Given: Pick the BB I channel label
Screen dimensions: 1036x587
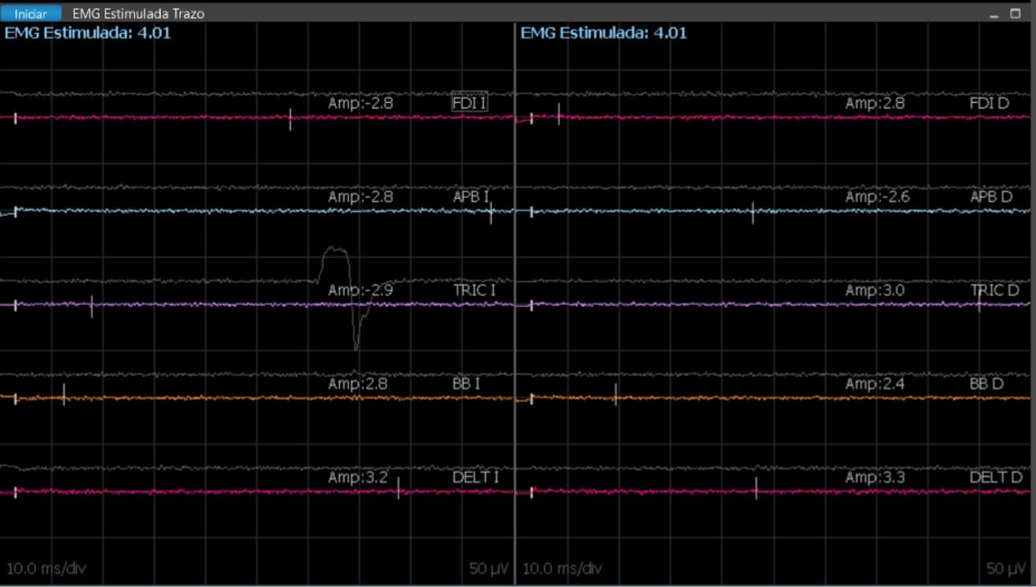Looking at the screenshot, I should (466, 383).
